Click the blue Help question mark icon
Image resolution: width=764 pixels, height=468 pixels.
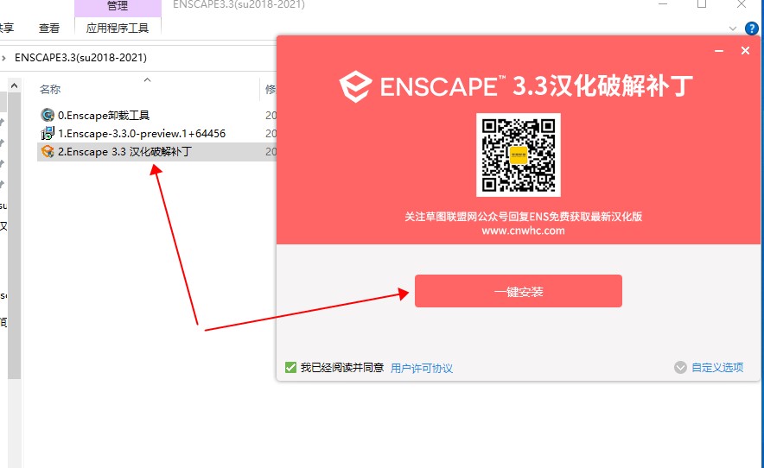(752, 28)
